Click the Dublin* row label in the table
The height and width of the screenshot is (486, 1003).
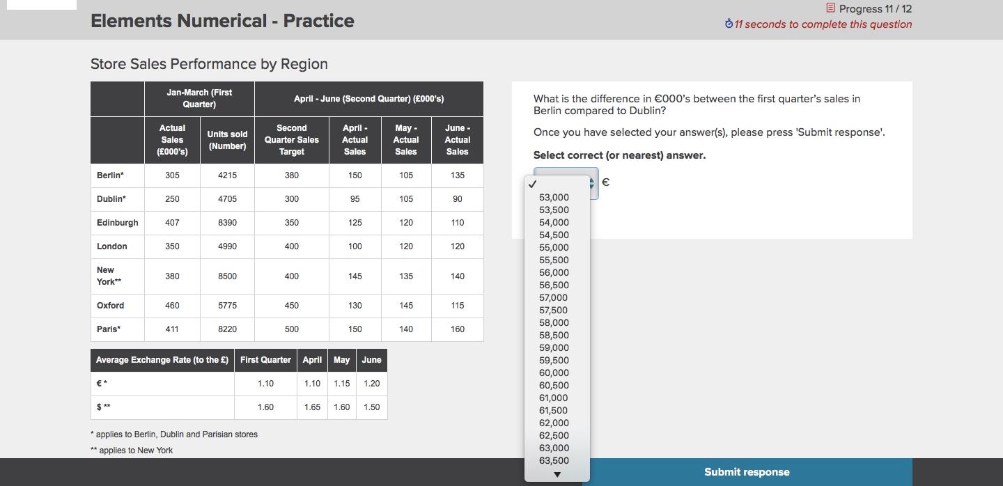point(110,198)
